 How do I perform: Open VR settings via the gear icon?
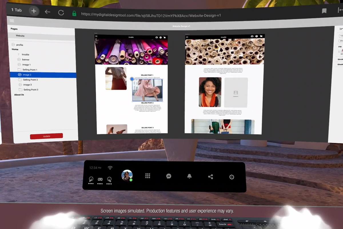[231, 177]
